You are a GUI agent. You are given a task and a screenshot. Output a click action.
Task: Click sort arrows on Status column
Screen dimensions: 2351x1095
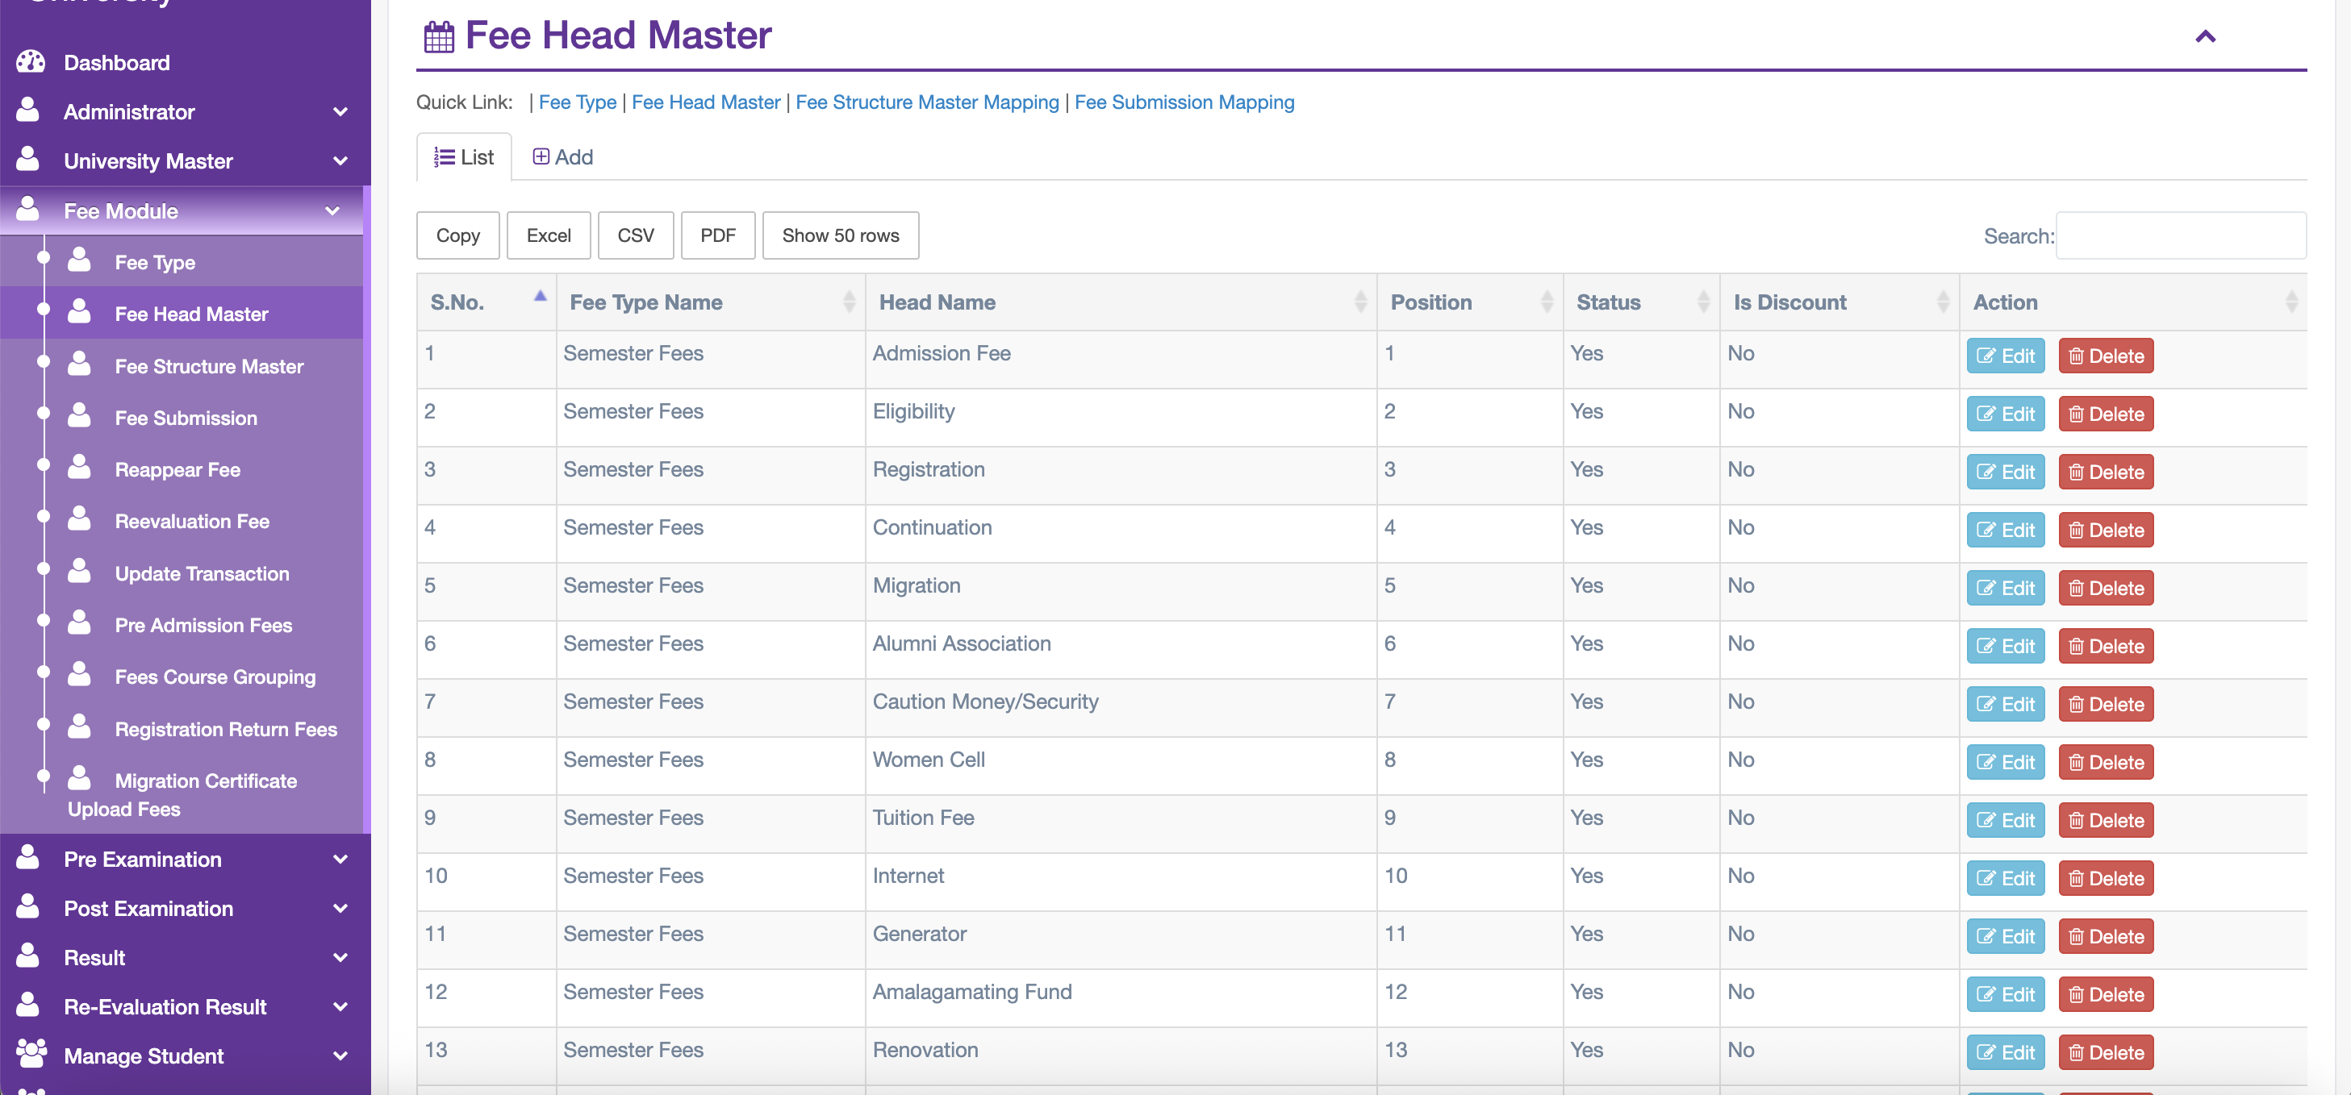1704,301
